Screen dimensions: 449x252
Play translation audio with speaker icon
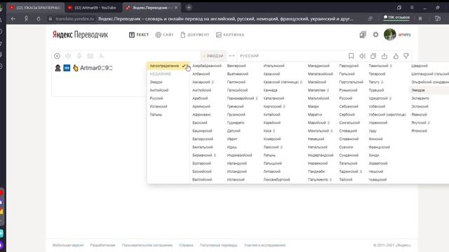362,56
